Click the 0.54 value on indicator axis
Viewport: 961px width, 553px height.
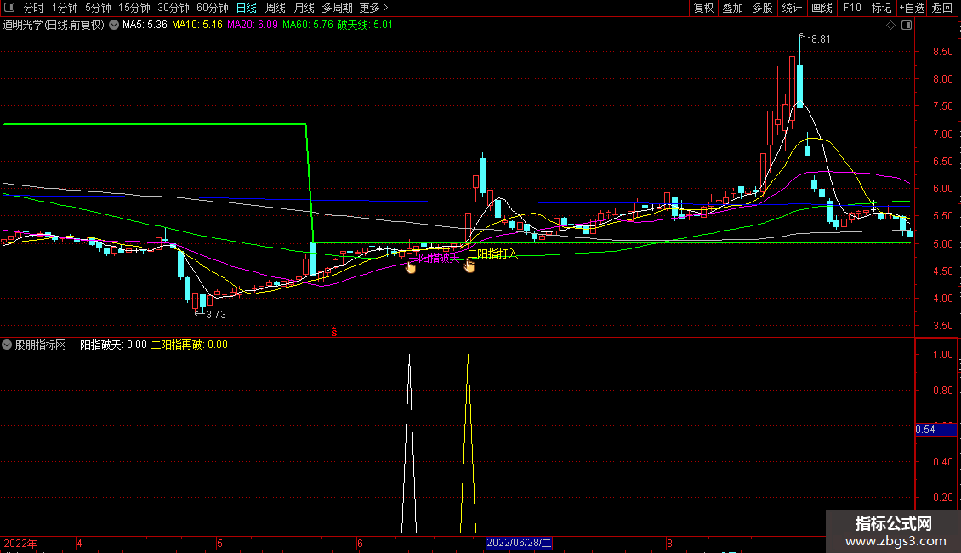(925, 430)
